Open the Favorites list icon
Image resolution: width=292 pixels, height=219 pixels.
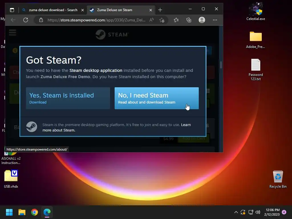[x=176, y=20]
